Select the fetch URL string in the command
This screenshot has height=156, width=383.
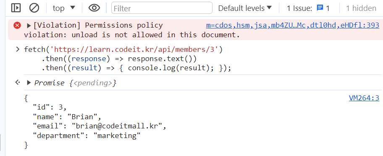click(x=134, y=49)
